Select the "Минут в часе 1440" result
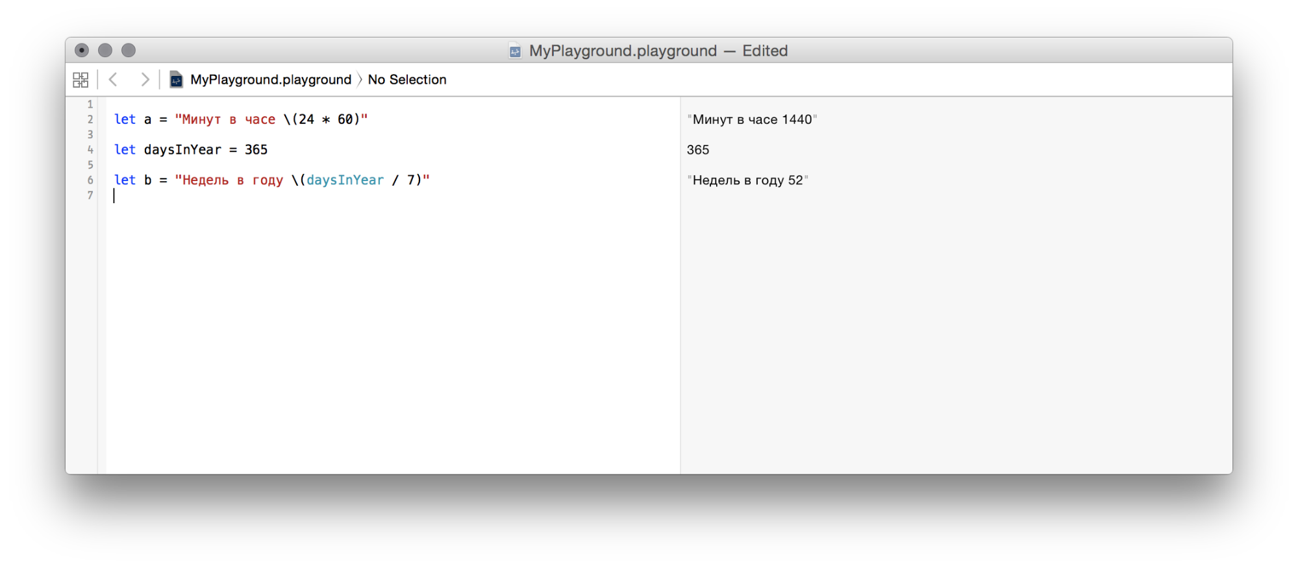The width and height of the screenshot is (1298, 568). click(752, 119)
